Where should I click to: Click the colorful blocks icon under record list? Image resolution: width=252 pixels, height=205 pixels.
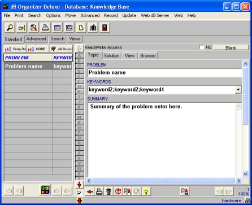[45, 190]
